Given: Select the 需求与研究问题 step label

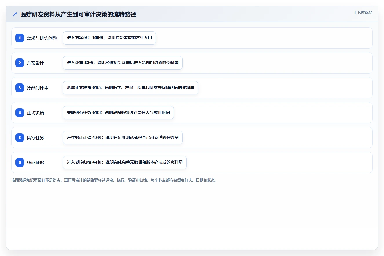Looking at the screenshot, I should coord(42,38).
